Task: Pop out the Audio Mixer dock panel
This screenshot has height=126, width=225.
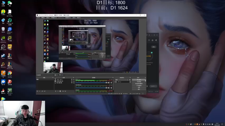Action: [x=113, y=78]
